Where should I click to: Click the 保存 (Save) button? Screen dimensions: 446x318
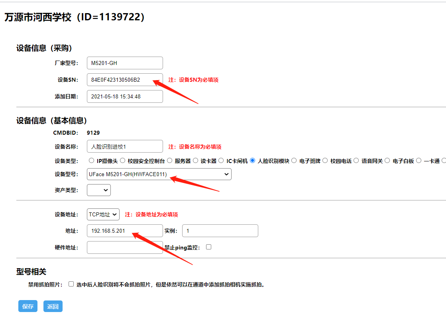tap(28, 306)
